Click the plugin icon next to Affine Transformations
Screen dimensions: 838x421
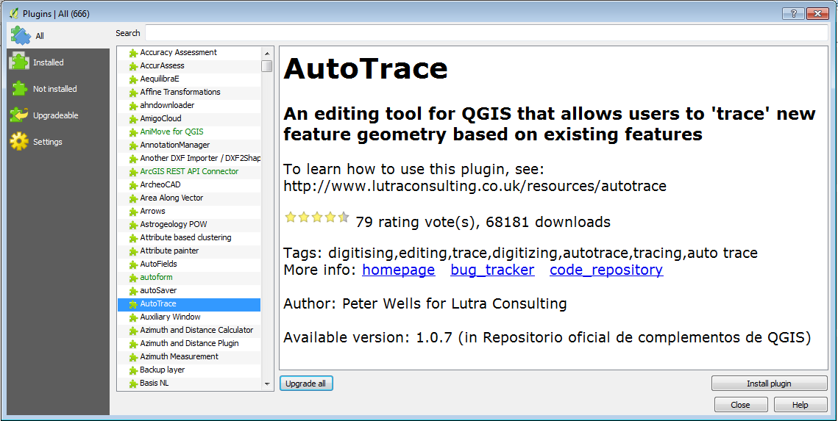(x=133, y=93)
